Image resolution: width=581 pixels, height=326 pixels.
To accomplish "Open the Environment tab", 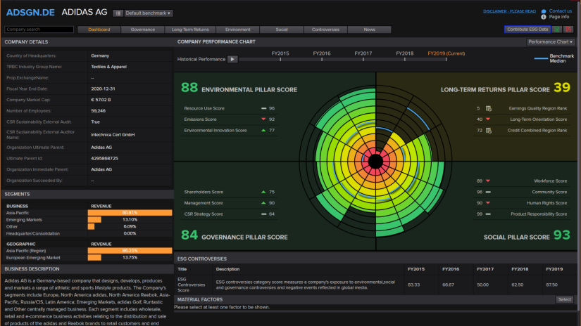I will [237, 30].
